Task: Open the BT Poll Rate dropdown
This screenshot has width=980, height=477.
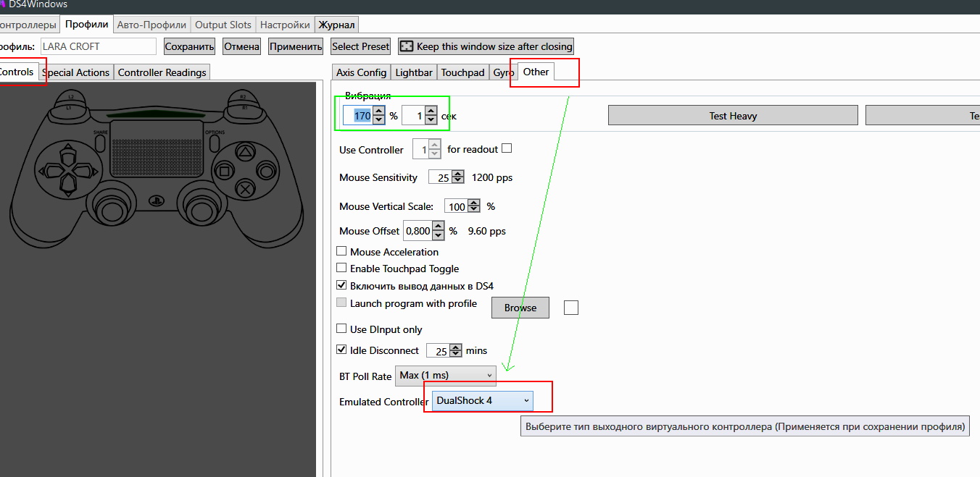Action: (x=446, y=375)
